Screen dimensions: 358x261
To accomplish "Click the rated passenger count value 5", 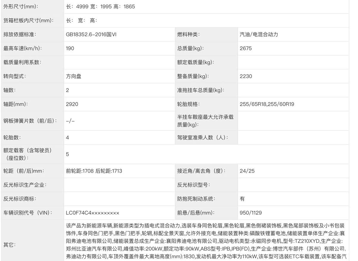I will point(67,154).
